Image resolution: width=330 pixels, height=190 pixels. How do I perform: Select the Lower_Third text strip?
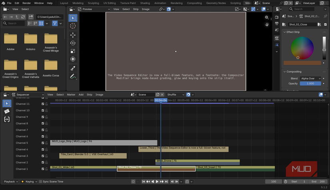183,149
